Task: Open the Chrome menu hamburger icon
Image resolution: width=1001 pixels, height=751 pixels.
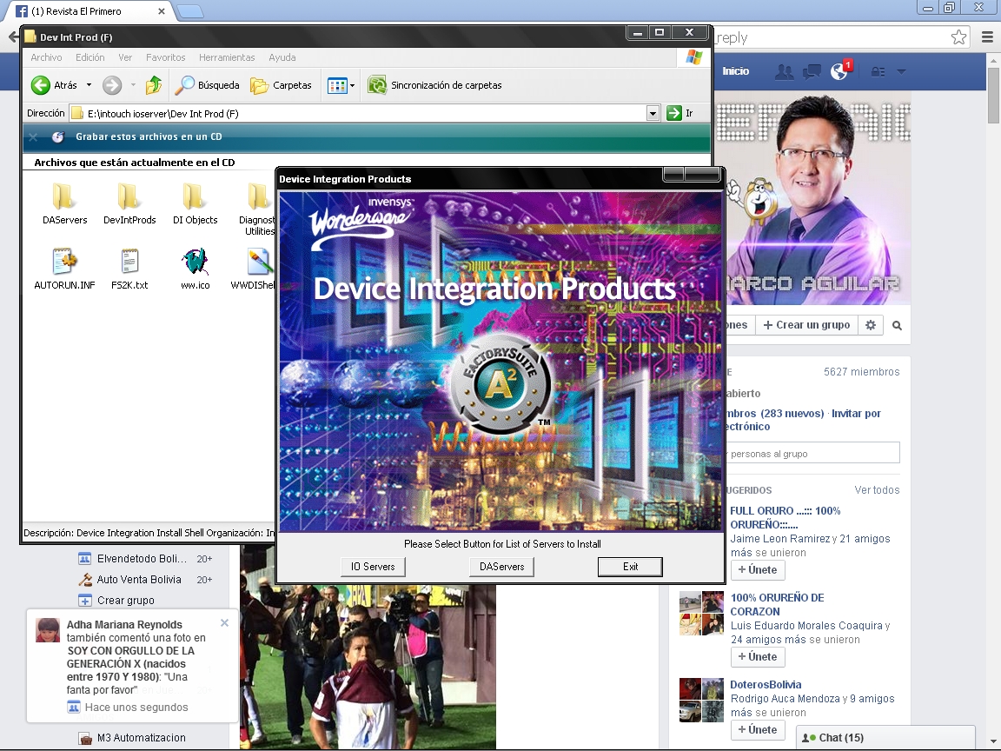Action: 987,37
